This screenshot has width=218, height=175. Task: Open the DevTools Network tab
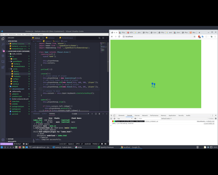point(145,115)
